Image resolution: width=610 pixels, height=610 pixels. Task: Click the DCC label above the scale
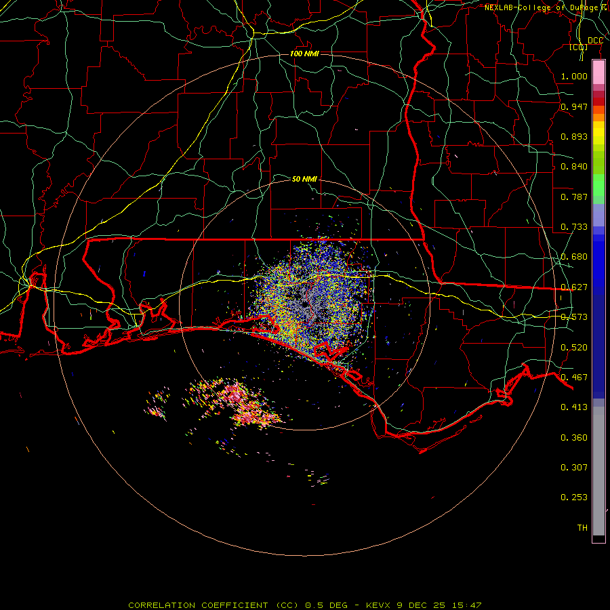tap(595, 41)
